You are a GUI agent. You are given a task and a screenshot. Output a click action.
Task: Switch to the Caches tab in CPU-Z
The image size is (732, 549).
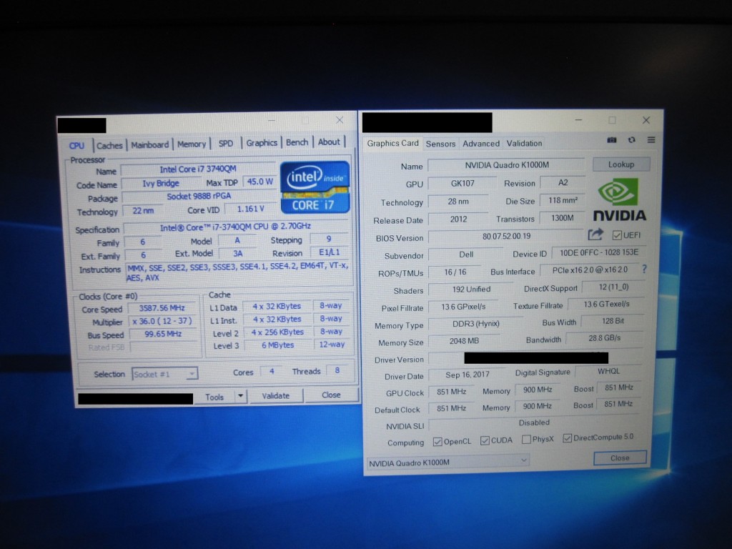pyautogui.click(x=109, y=146)
